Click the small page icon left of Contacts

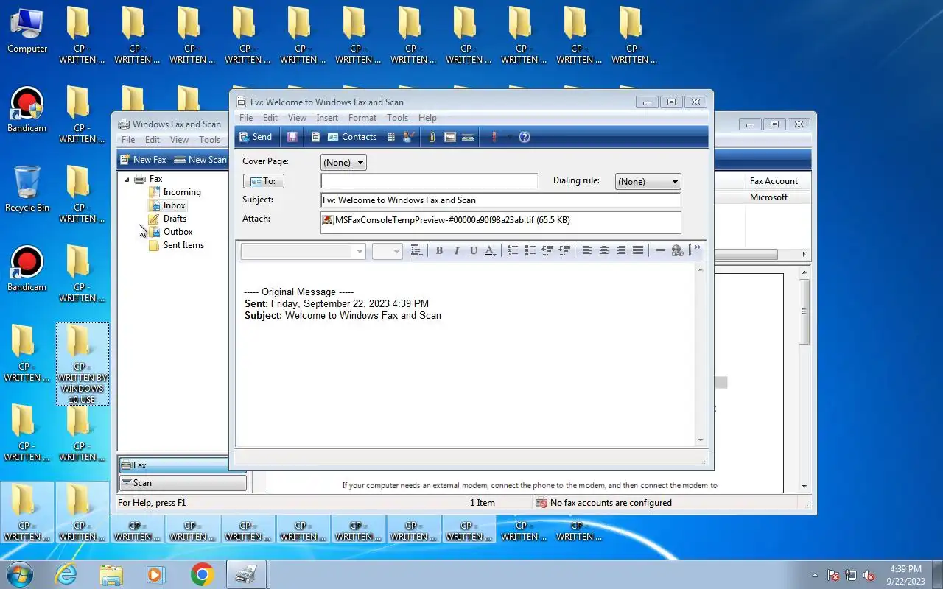[315, 137]
